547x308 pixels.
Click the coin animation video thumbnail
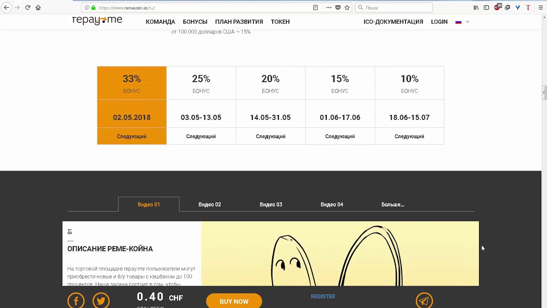[x=340, y=254]
